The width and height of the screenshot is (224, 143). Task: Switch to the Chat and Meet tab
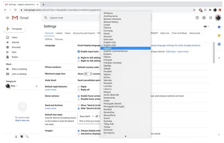tap(179, 33)
